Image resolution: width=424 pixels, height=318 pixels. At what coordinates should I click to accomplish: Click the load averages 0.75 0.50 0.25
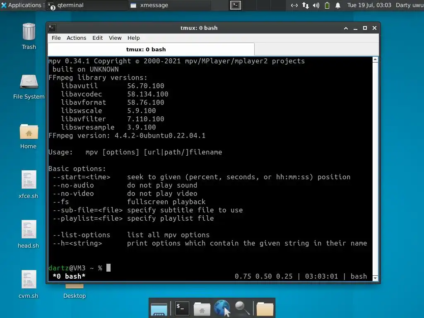coord(264,276)
